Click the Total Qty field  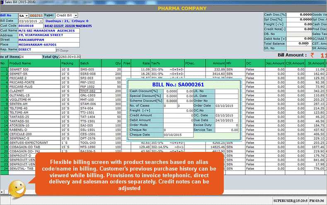[70, 57]
